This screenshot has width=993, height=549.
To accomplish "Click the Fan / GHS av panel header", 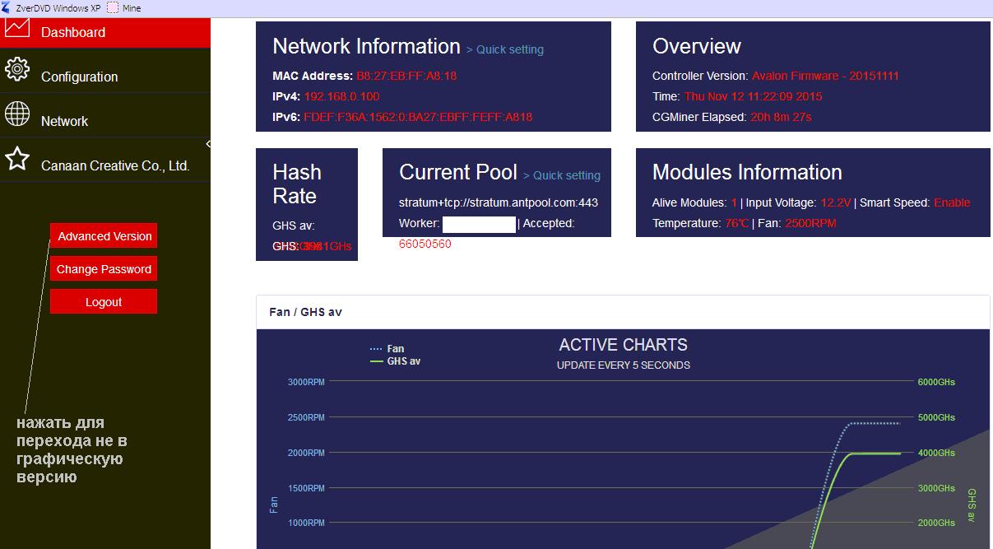I will 305,312.
